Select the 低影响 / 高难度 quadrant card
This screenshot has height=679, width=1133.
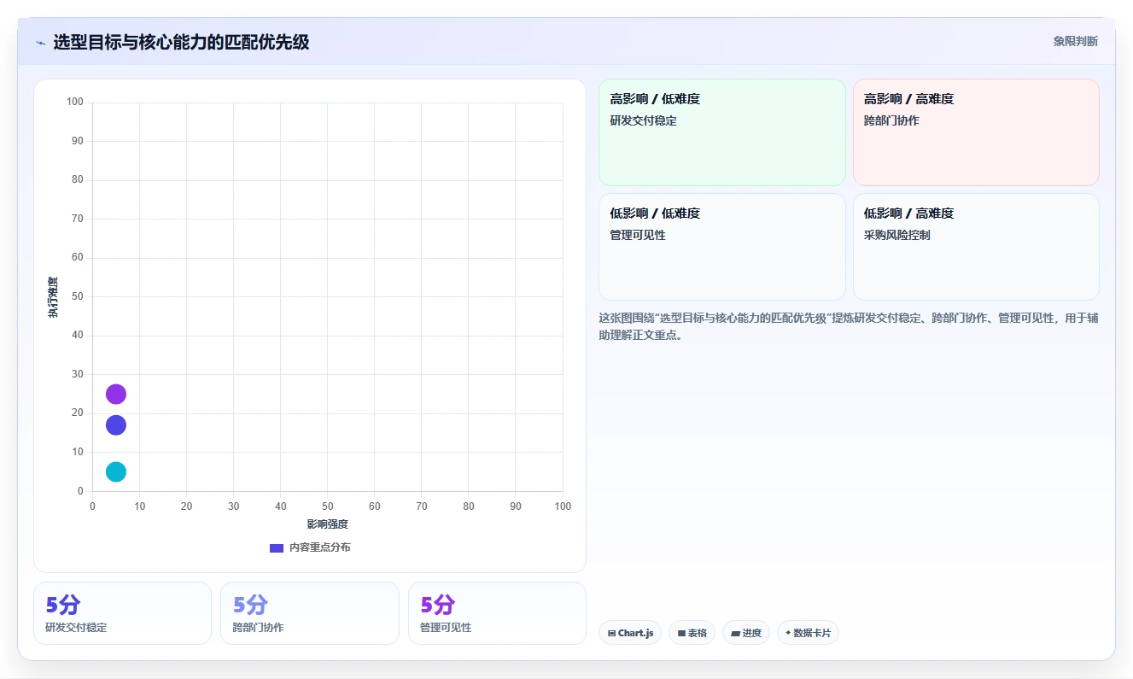click(976, 246)
